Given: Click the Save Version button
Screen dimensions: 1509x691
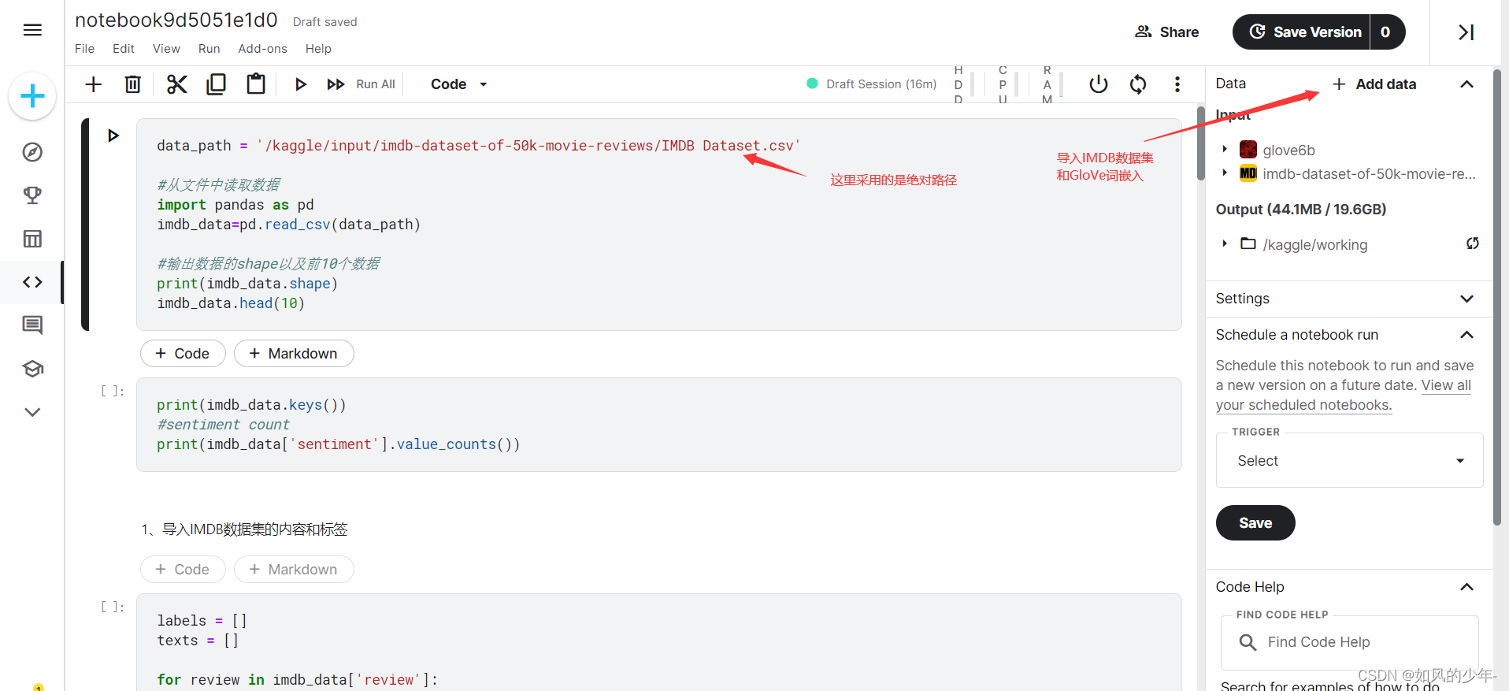Looking at the screenshot, I should pos(1301,32).
